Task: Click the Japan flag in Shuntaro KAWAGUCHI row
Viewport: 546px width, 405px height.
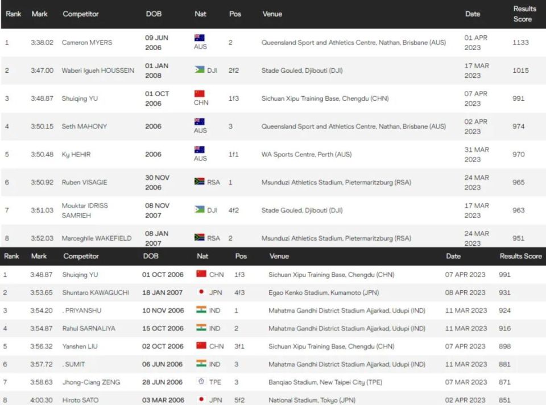Action: tap(201, 292)
